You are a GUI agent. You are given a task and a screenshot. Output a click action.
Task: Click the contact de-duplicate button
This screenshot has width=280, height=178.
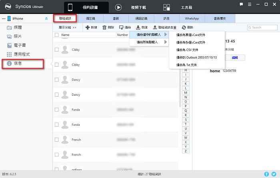[165, 28]
